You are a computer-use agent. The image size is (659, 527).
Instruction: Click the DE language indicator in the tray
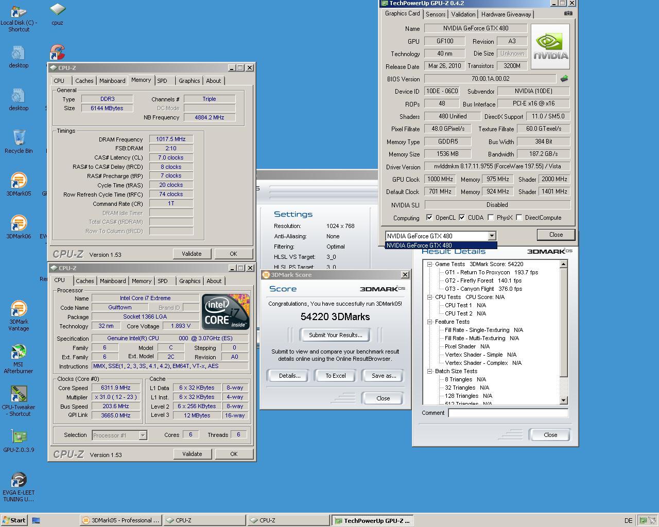[628, 520]
